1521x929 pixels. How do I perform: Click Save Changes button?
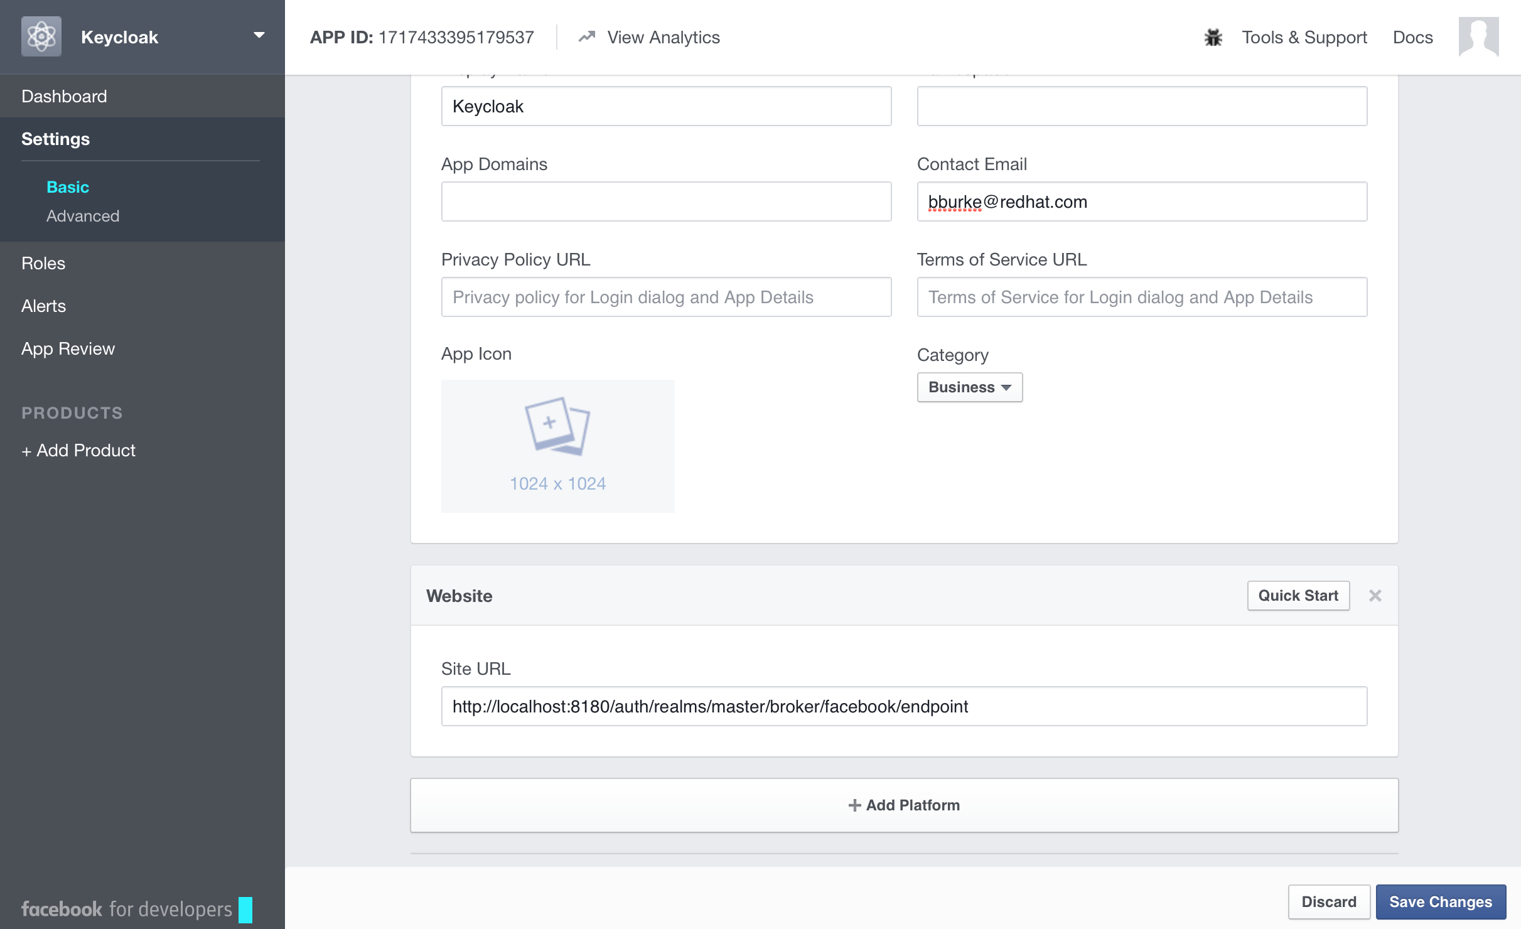point(1438,901)
